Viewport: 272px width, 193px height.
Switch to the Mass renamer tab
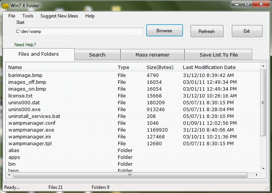pos(152,55)
